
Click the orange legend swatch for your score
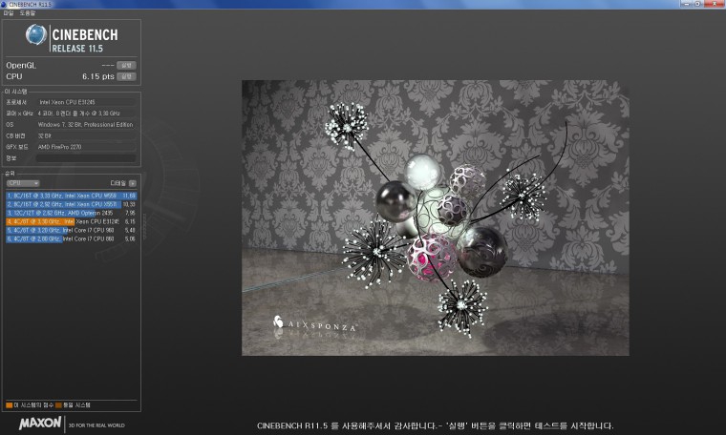pos(10,405)
